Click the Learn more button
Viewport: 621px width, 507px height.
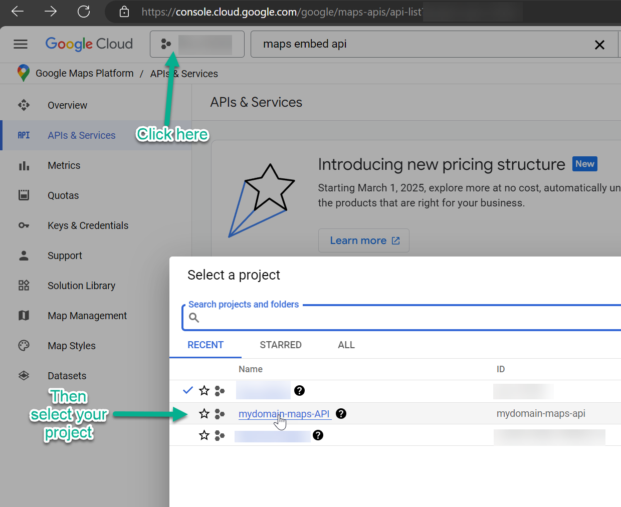pyautogui.click(x=364, y=240)
